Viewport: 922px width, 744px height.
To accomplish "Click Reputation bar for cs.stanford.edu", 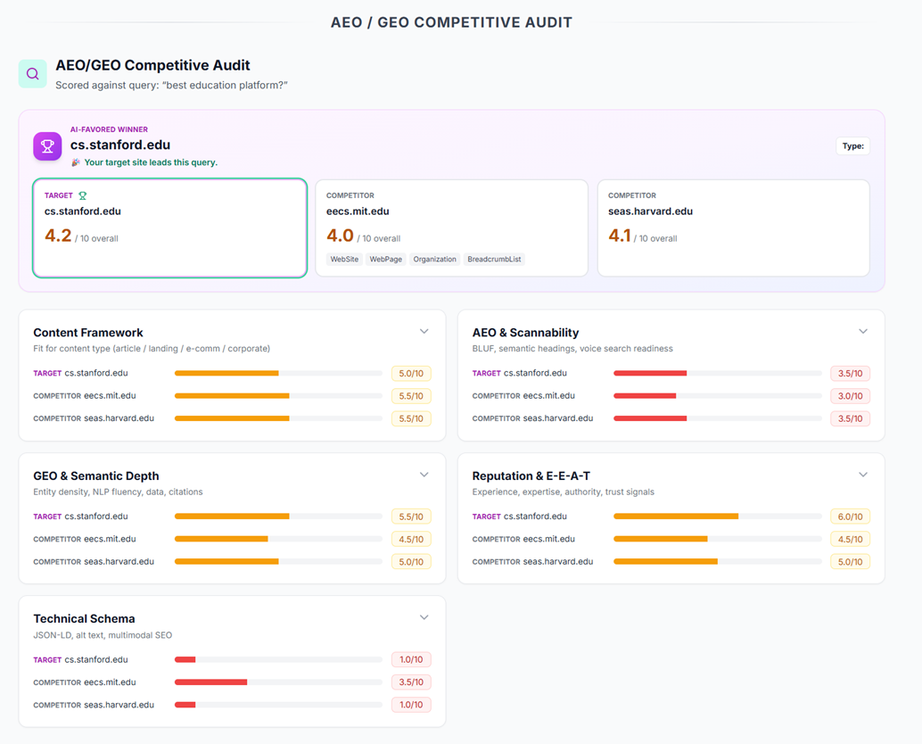I will click(x=718, y=517).
